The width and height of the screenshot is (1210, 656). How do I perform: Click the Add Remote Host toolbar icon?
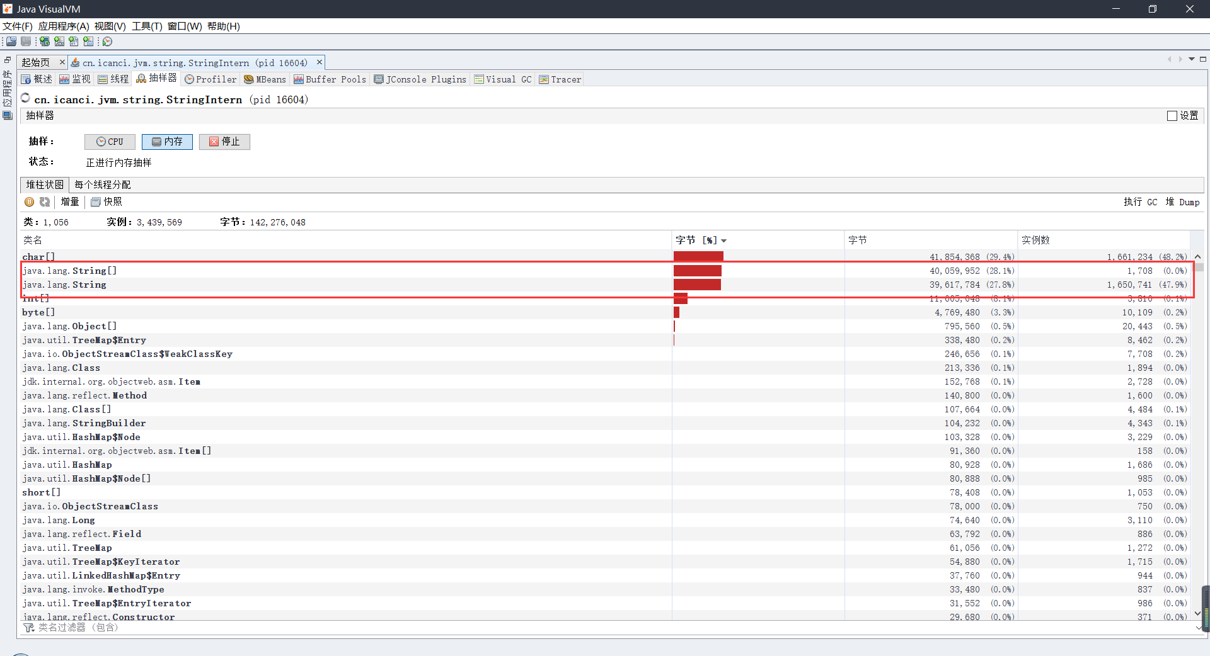[45, 42]
